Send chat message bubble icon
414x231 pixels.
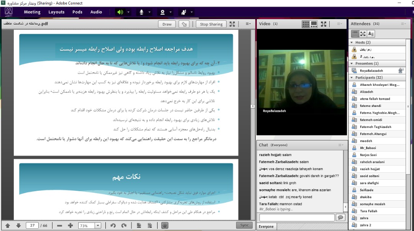[340, 218]
